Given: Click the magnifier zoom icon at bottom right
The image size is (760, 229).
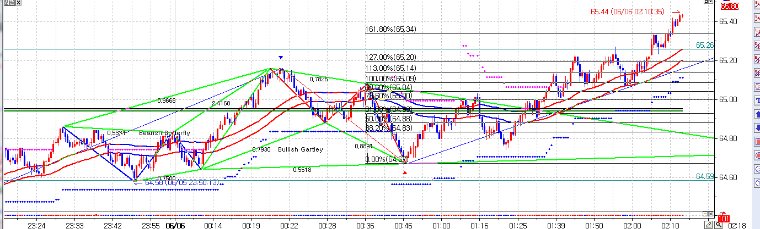Looking at the screenshot, I should click(x=719, y=225).
